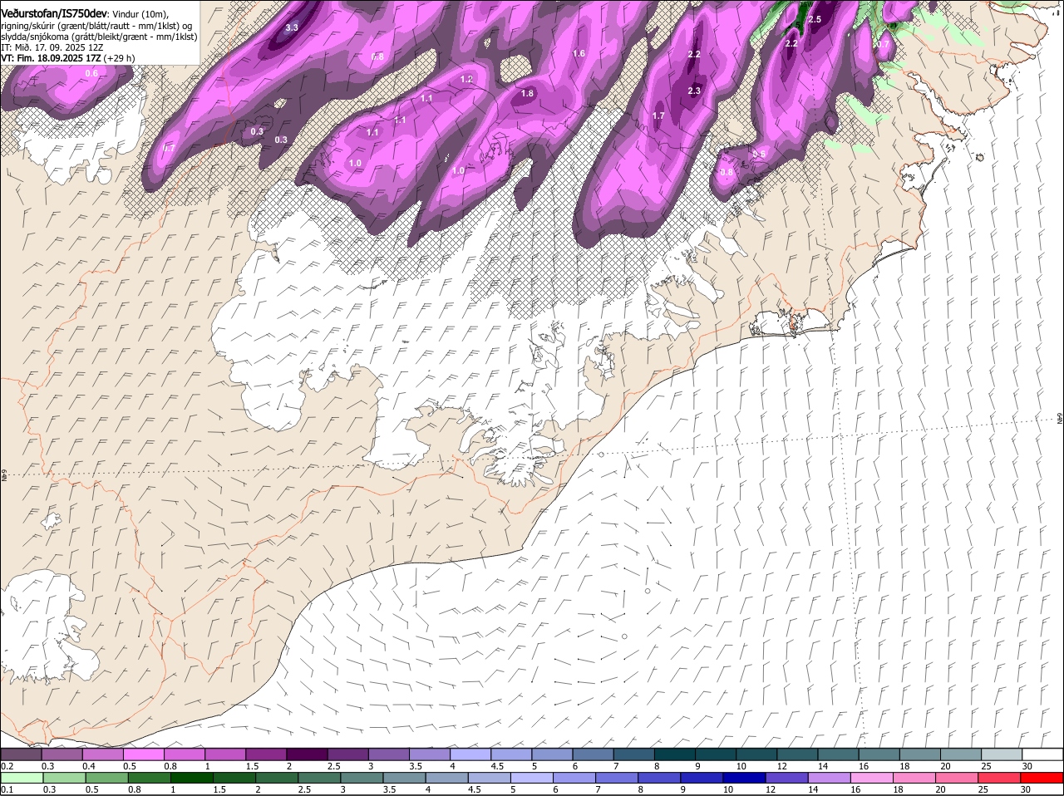The height and width of the screenshot is (796, 1064).
Task: Select the mauve 0.2–0.3 swatch in the purple legend
Action: (x=21, y=754)
